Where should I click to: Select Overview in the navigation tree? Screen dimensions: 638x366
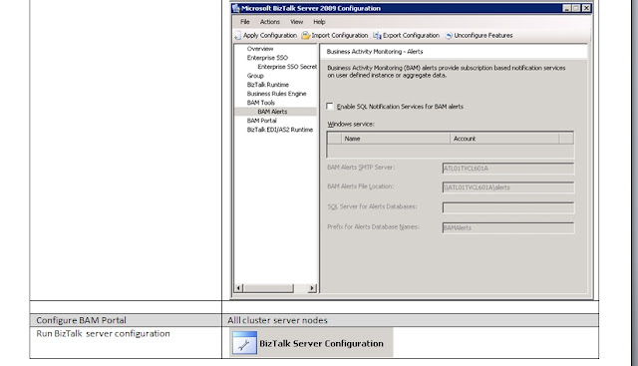[260, 49]
